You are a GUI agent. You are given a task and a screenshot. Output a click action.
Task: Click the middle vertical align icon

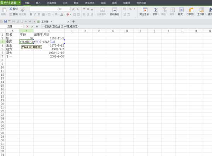(x=88, y=9)
